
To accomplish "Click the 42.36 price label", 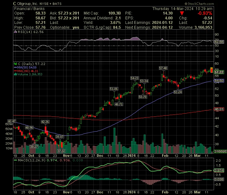I will tap(45, 122).
